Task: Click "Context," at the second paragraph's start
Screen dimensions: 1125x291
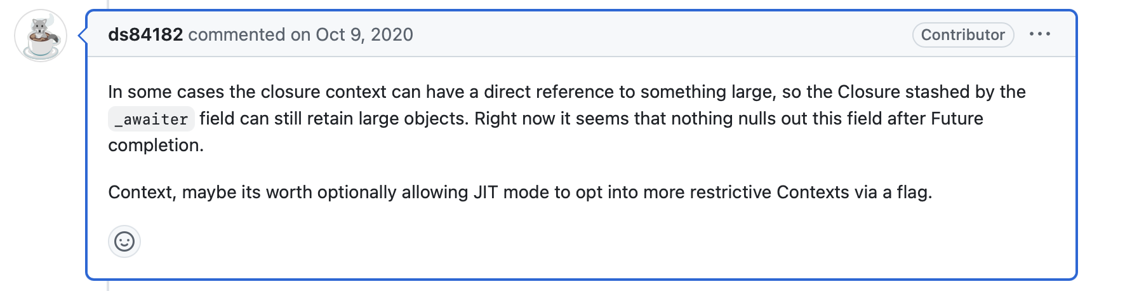Action: [142, 192]
